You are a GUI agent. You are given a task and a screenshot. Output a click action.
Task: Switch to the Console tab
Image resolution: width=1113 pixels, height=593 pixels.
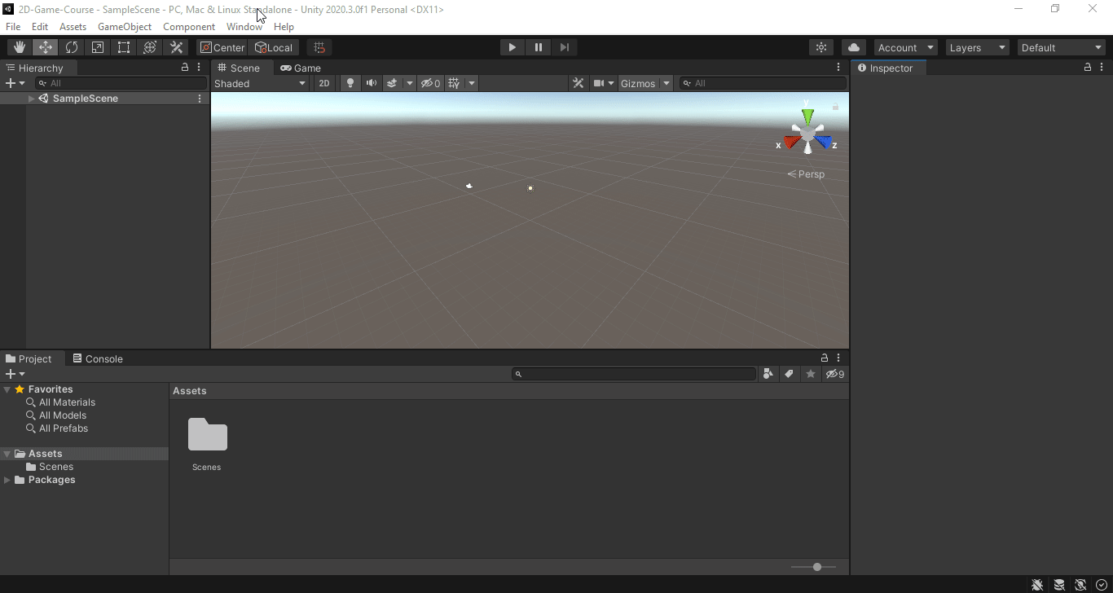pyautogui.click(x=98, y=358)
